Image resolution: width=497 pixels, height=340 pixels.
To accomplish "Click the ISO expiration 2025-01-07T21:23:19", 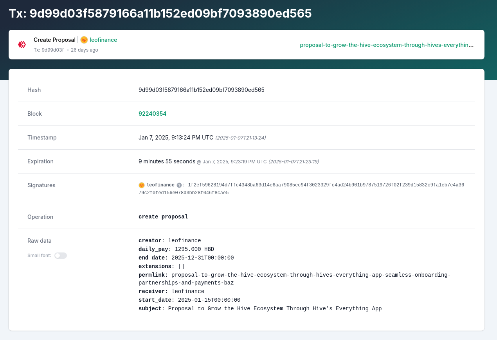I will coord(294,162).
